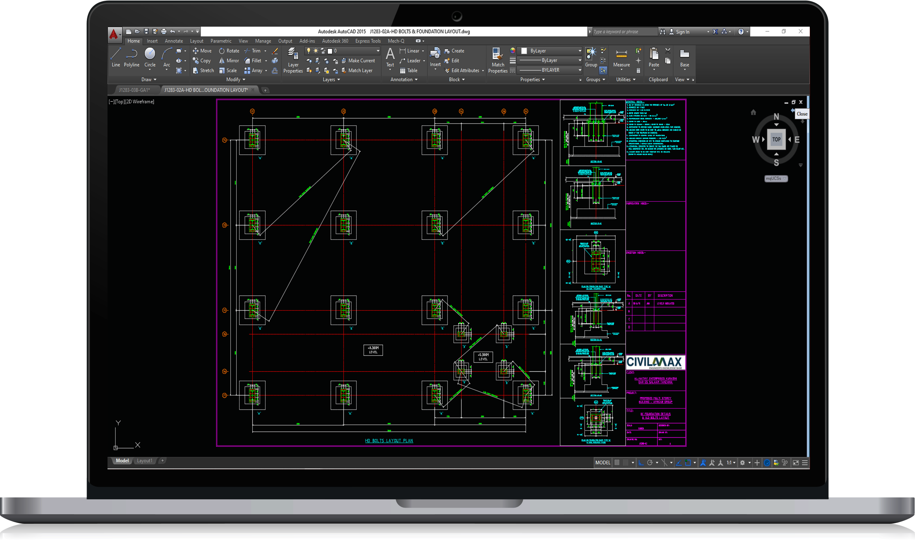Image resolution: width=915 pixels, height=550 pixels.
Task: Click in the keyword search field
Action: click(624, 32)
